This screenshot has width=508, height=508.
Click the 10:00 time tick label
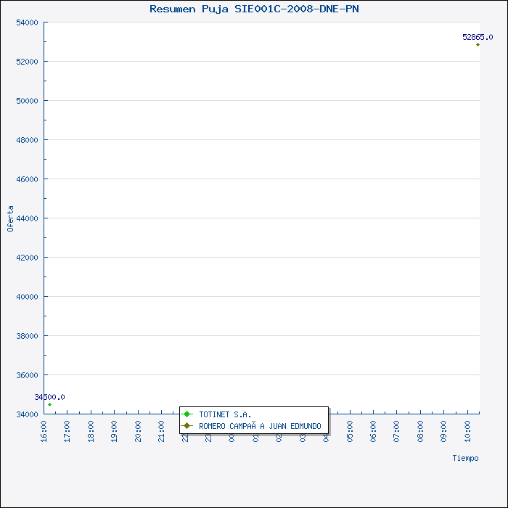pyautogui.click(x=467, y=430)
